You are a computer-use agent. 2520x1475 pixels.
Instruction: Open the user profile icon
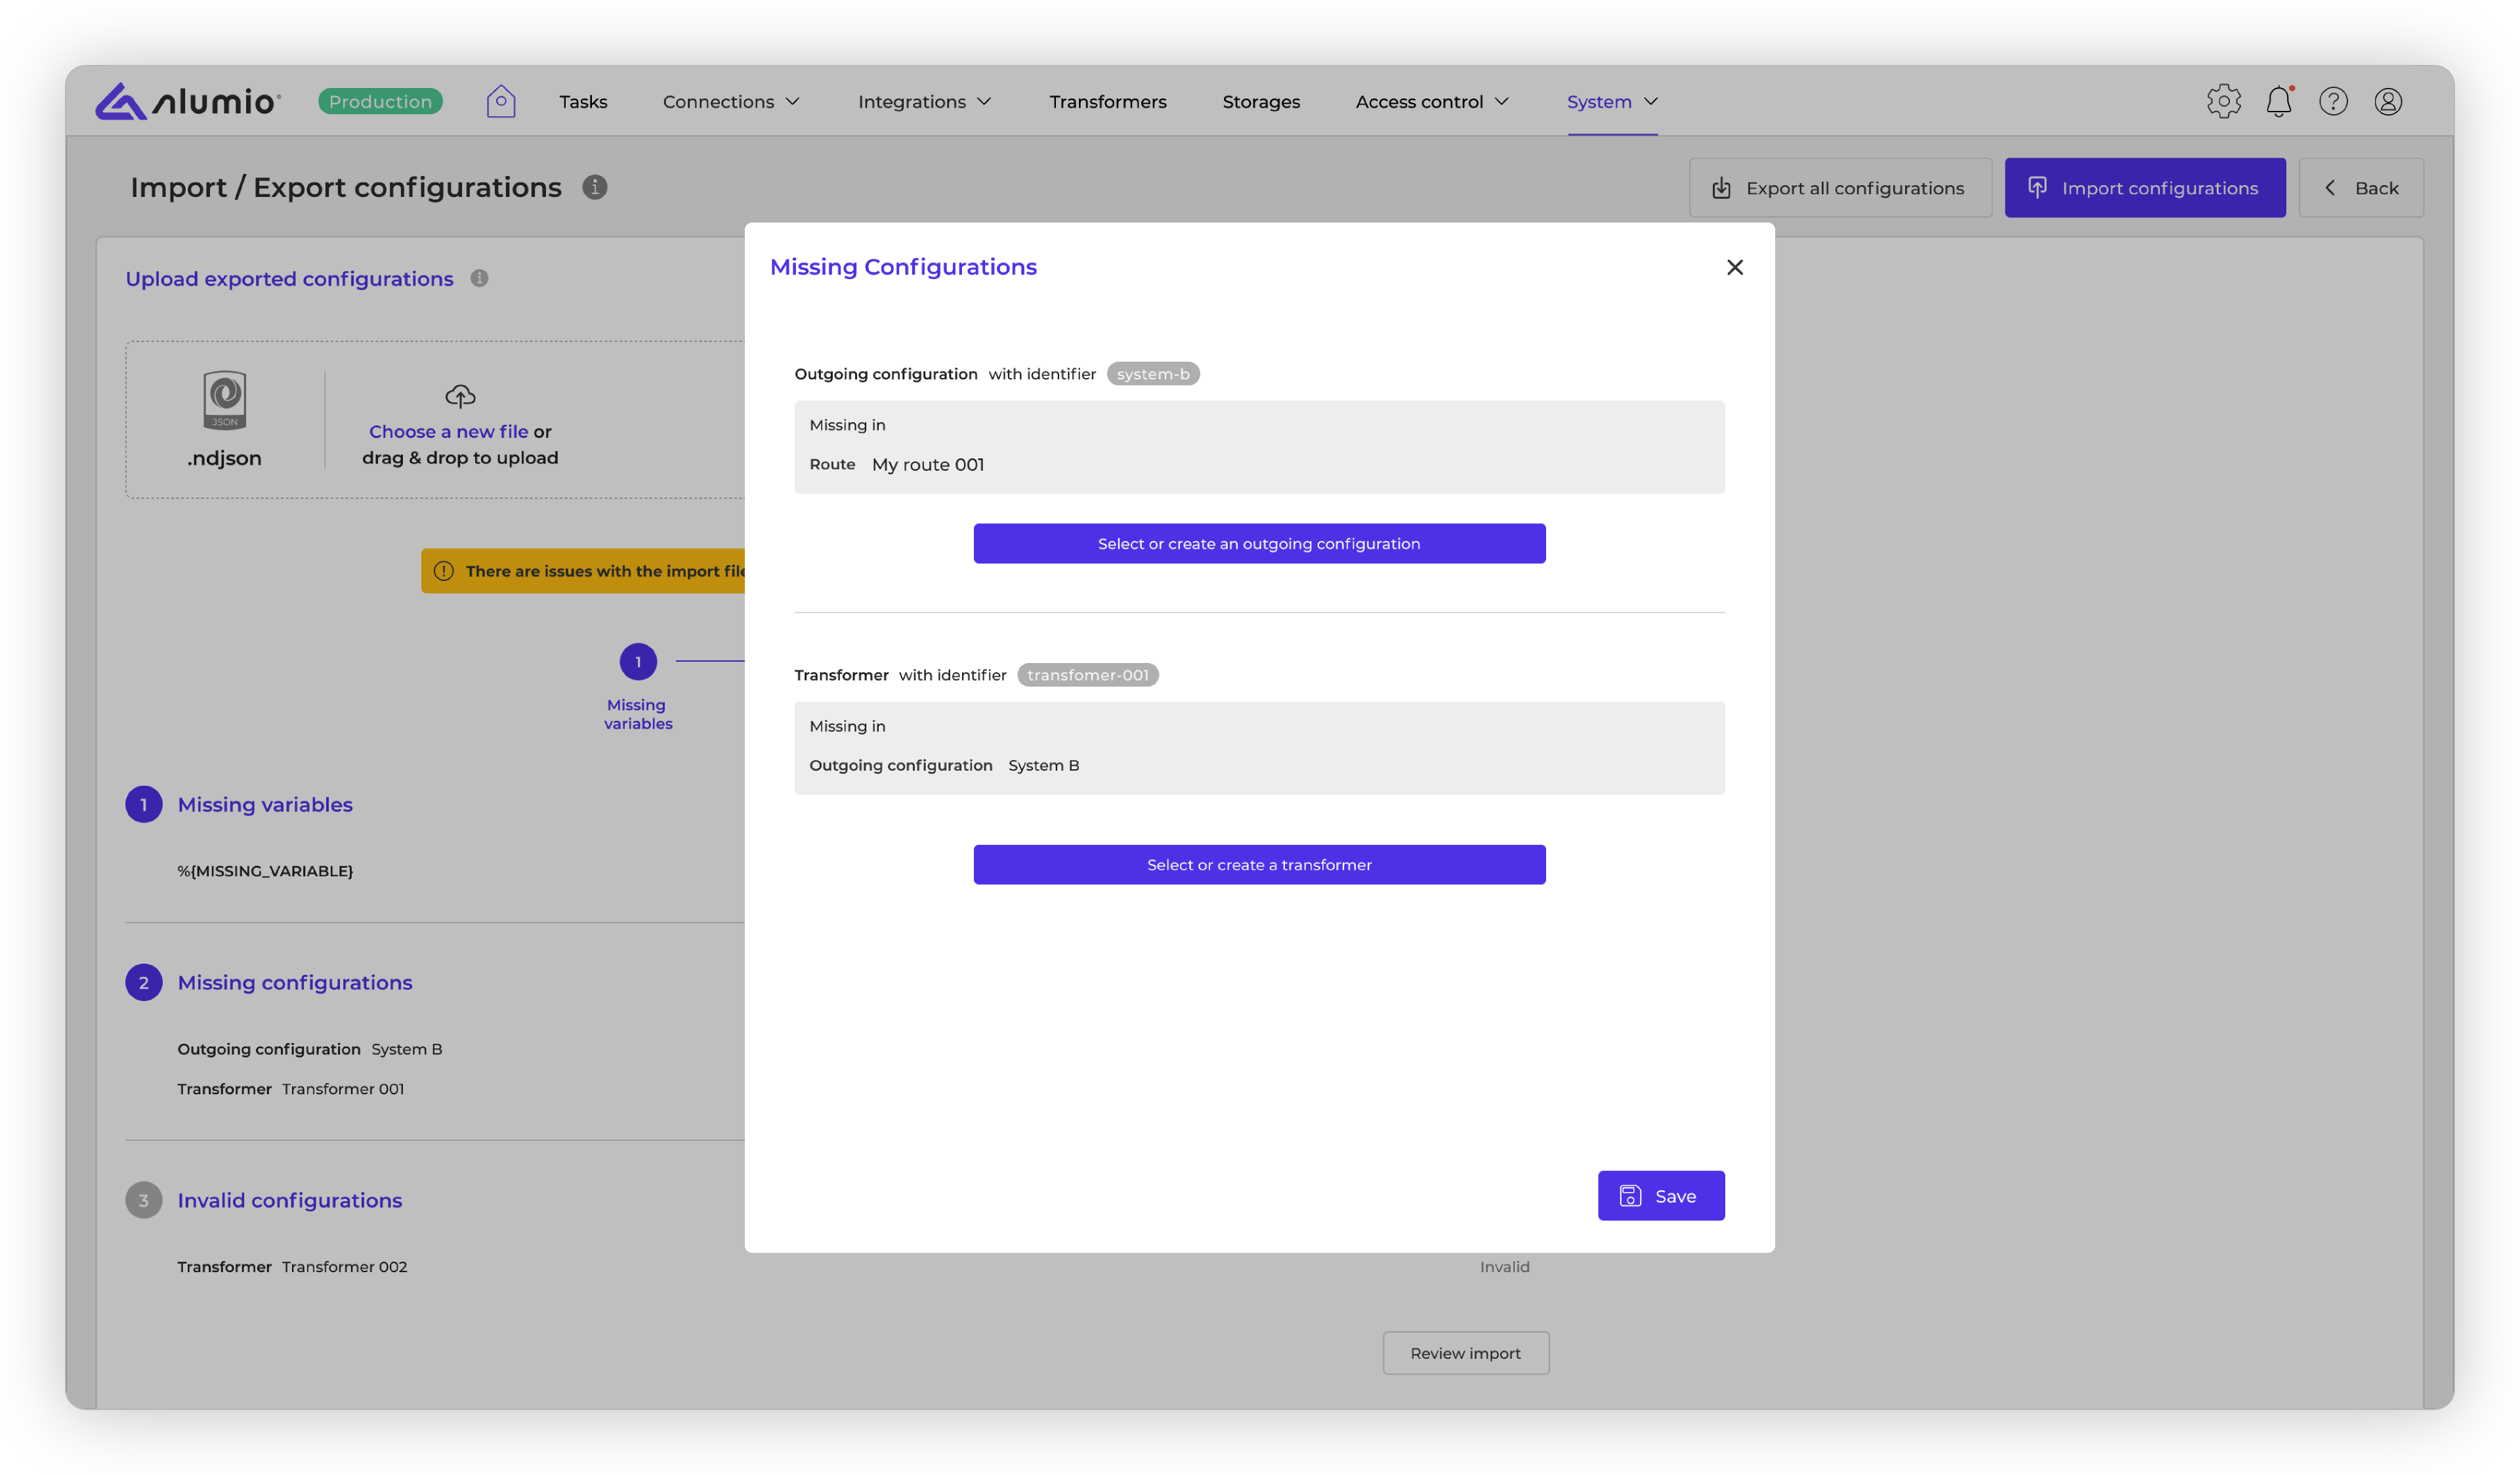coord(2388,101)
